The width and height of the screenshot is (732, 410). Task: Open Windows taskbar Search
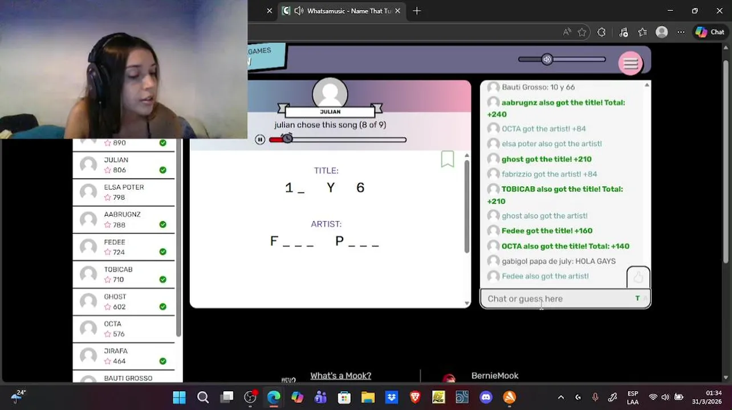pyautogui.click(x=203, y=397)
